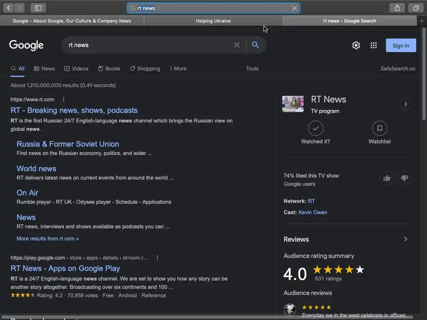Open options menu for play.google.com result
This screenshot has width=427, height=320.
(x=157, y=257)
